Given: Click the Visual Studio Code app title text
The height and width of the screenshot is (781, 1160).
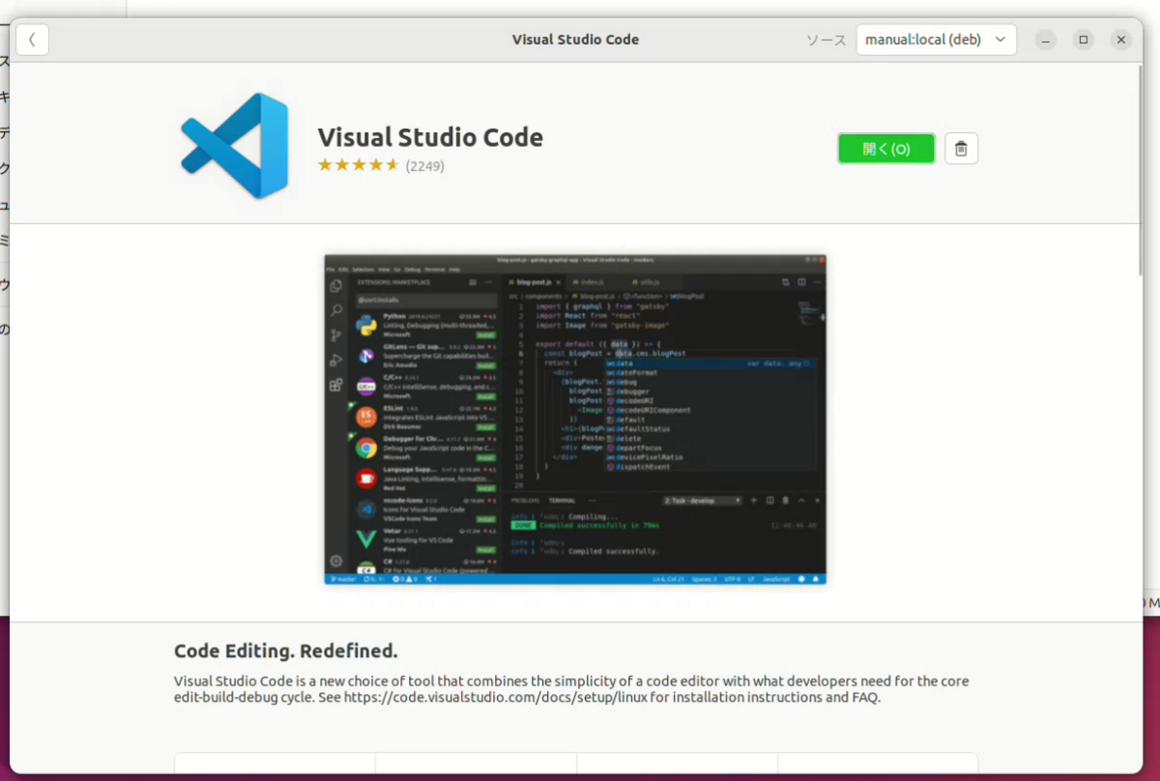Looking at the screenshot, I should pyautogui.click(x=430, y=137).
